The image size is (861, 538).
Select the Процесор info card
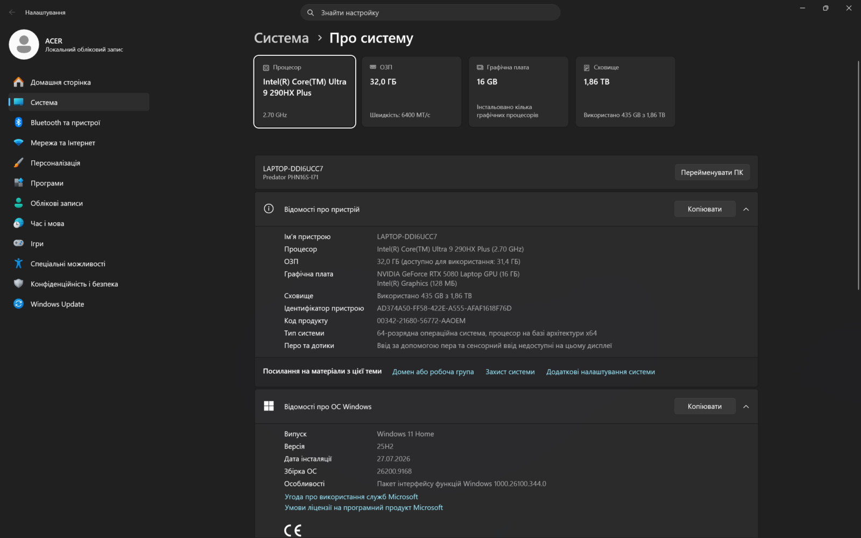pyautogui.click(x=305, y=91)
